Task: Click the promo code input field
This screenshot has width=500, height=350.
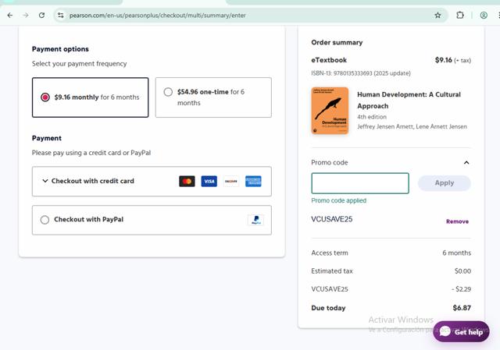Action: tap(360, 183)
